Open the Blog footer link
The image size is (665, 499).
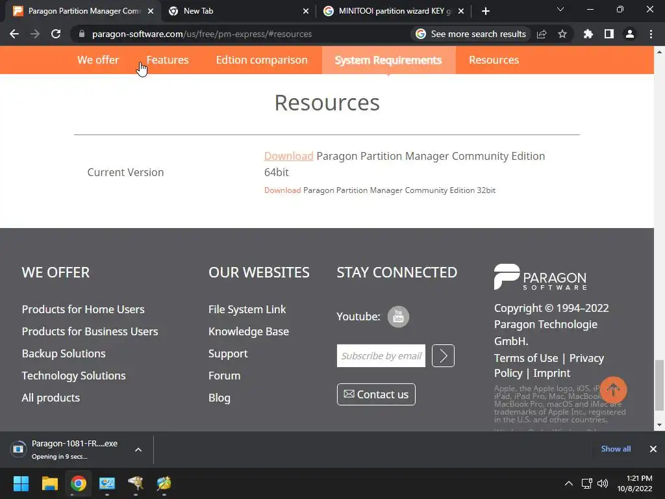click(220, 398)
